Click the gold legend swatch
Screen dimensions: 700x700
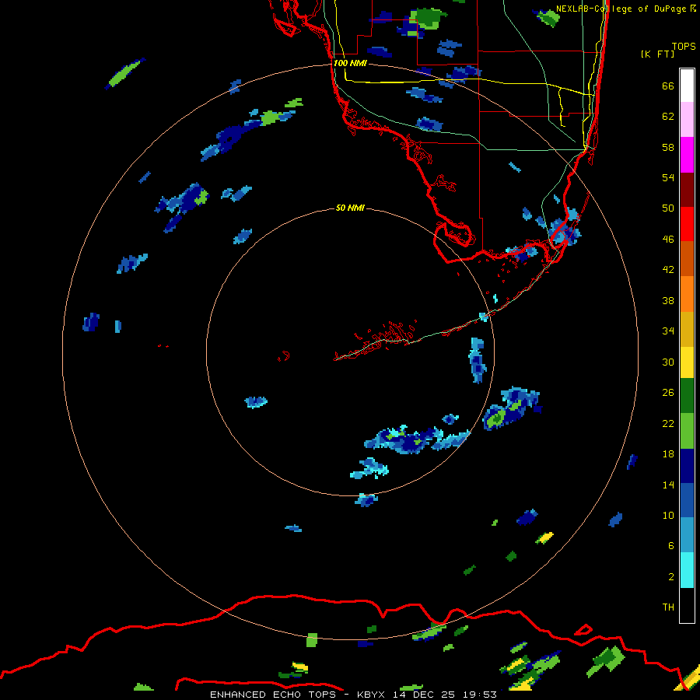click(x=687, y=329)
